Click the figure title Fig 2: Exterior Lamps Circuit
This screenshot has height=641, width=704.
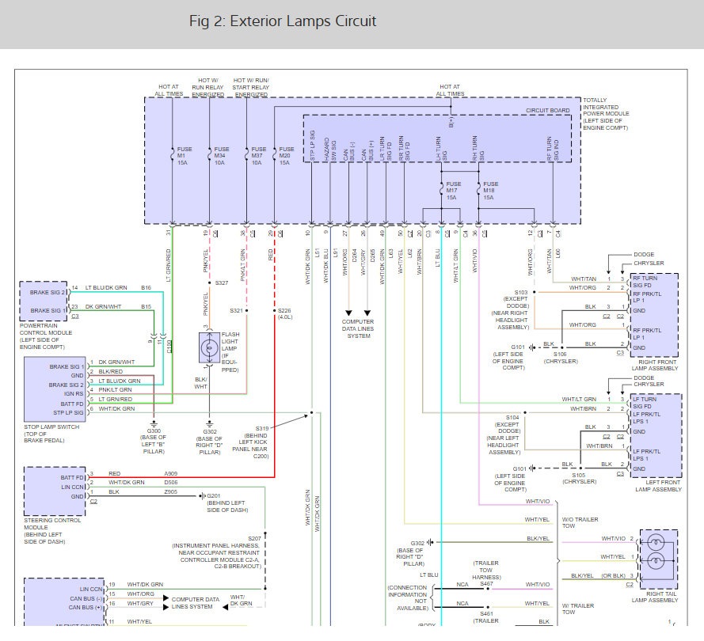[283, 21]
